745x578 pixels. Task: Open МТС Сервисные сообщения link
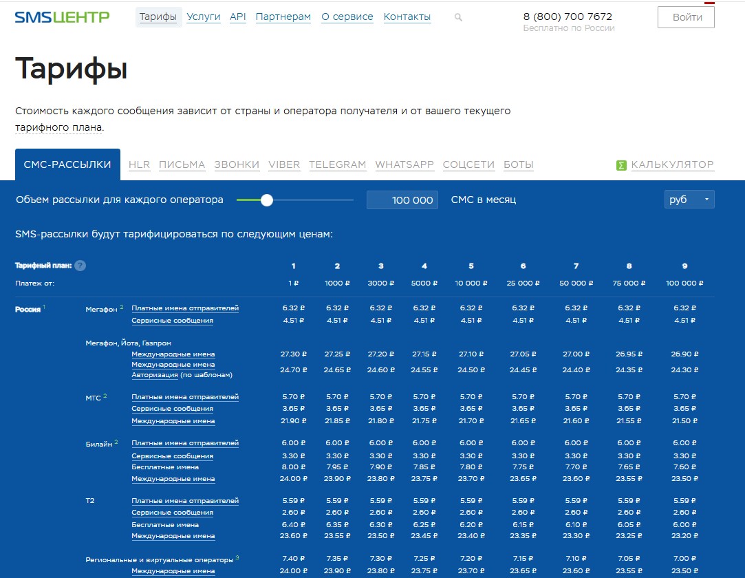tap(172, 409)
